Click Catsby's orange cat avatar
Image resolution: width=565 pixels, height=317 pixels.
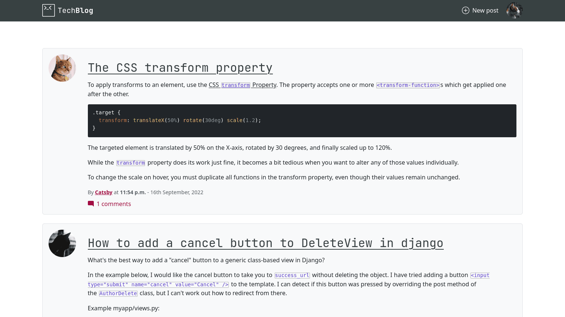(62, 68)
